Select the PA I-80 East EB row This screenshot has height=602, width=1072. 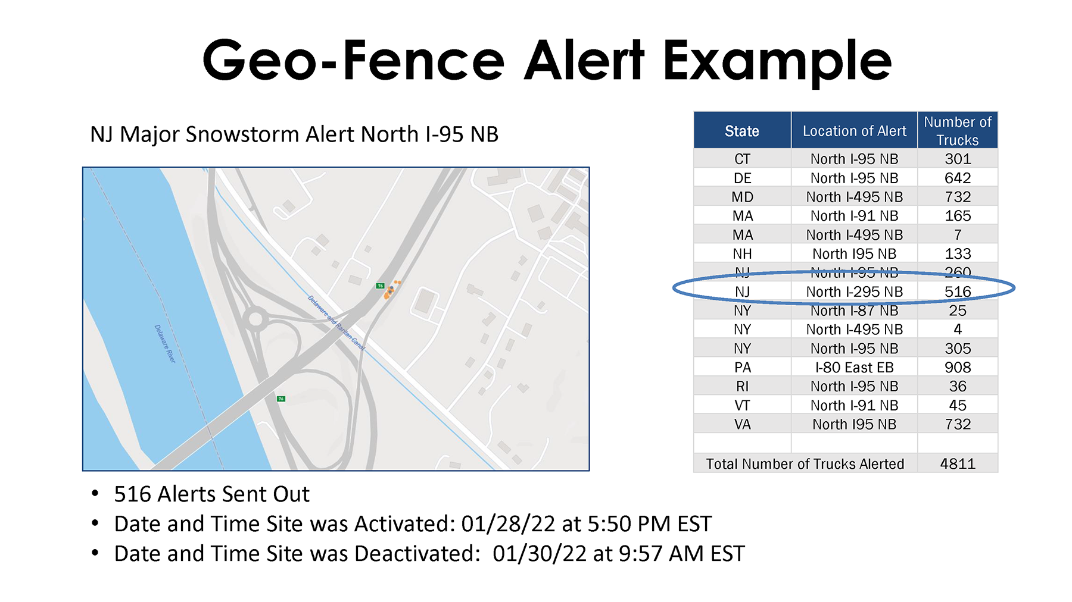click(x=846, y=367)
